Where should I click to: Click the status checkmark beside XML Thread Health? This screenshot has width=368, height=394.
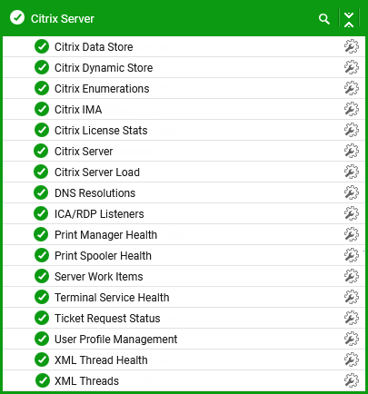tap(42, 360)
